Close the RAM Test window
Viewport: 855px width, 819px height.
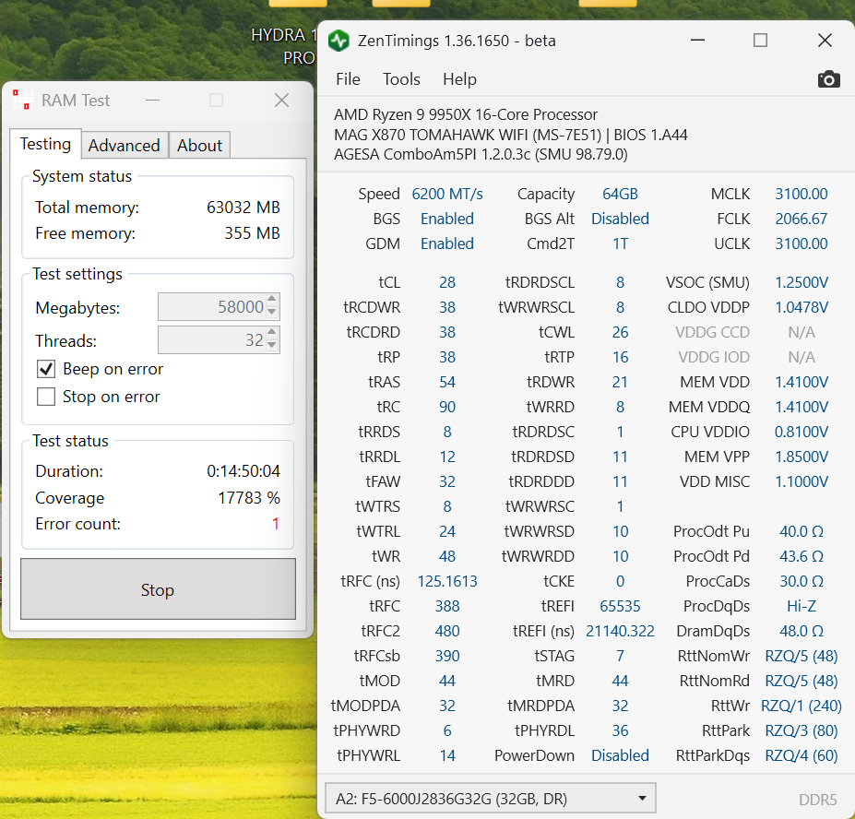pos(282,101)
